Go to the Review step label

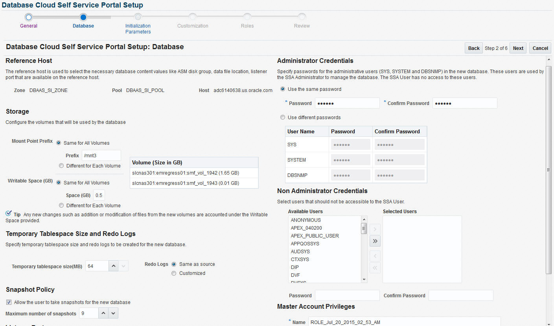(x=302, y=26)
